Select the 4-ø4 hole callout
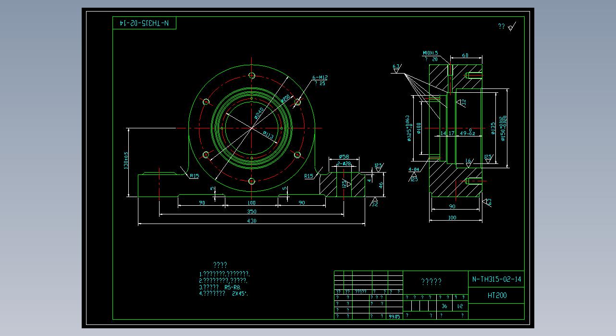This screenshot has width=616, height=336. click(413, 170)
